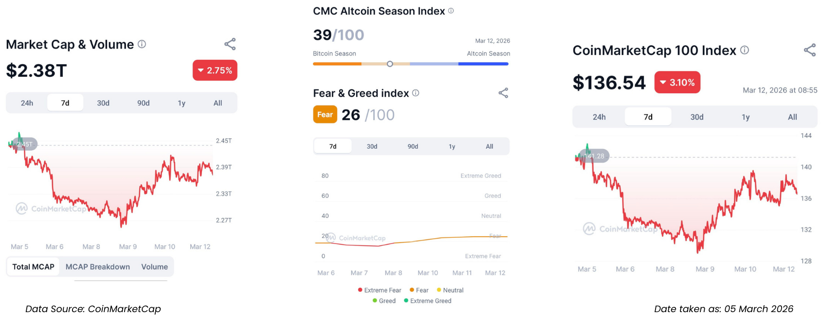Toggle Extreme Greed legend series
Viewport: 822px width, 317px height.
[428, 301]
